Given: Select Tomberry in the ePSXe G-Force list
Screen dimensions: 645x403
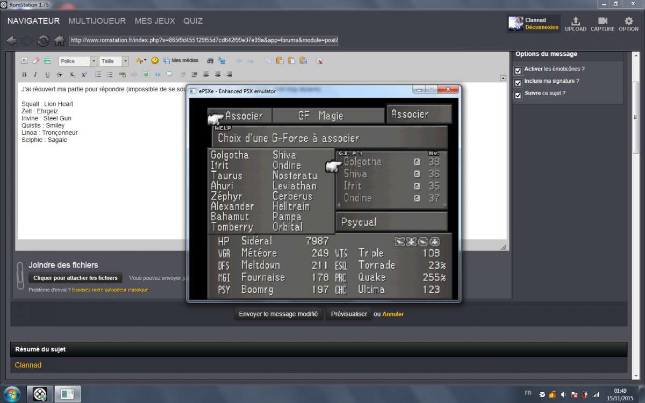Looking at the screenshot, I should pos(232,227).
